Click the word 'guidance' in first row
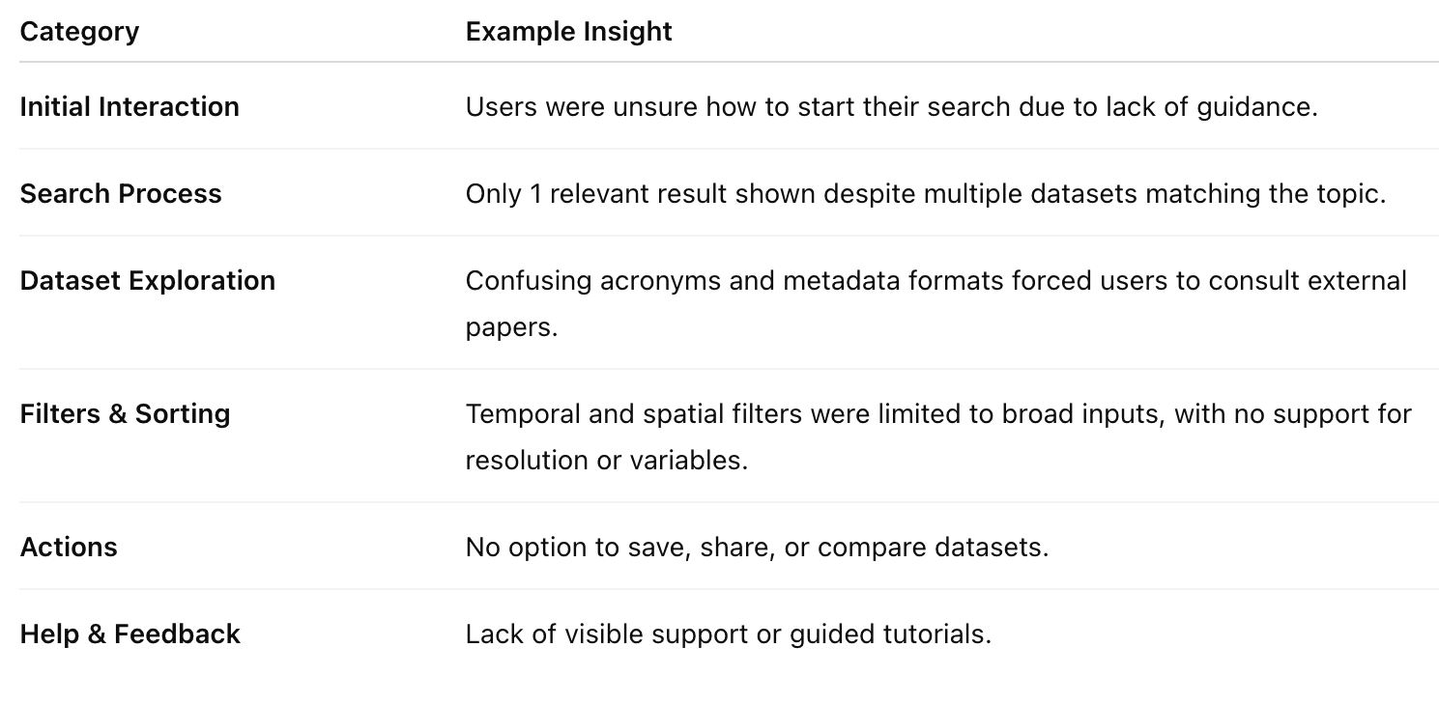Image resolution: width=1439 pixels, height=704 pixels. (1253, 106)
